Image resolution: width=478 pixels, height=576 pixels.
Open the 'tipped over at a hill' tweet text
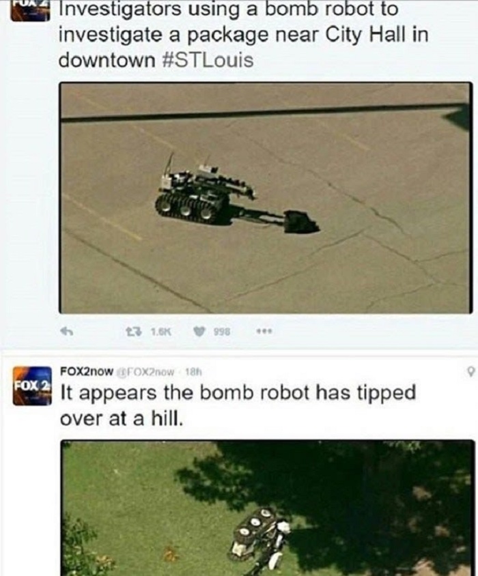(x=238, y=405)
